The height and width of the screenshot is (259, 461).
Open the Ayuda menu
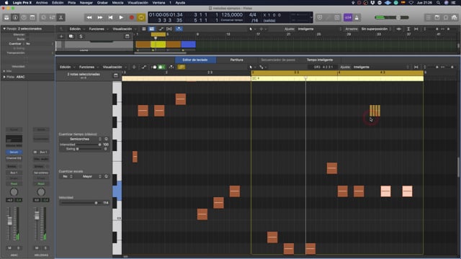point(180,3)
